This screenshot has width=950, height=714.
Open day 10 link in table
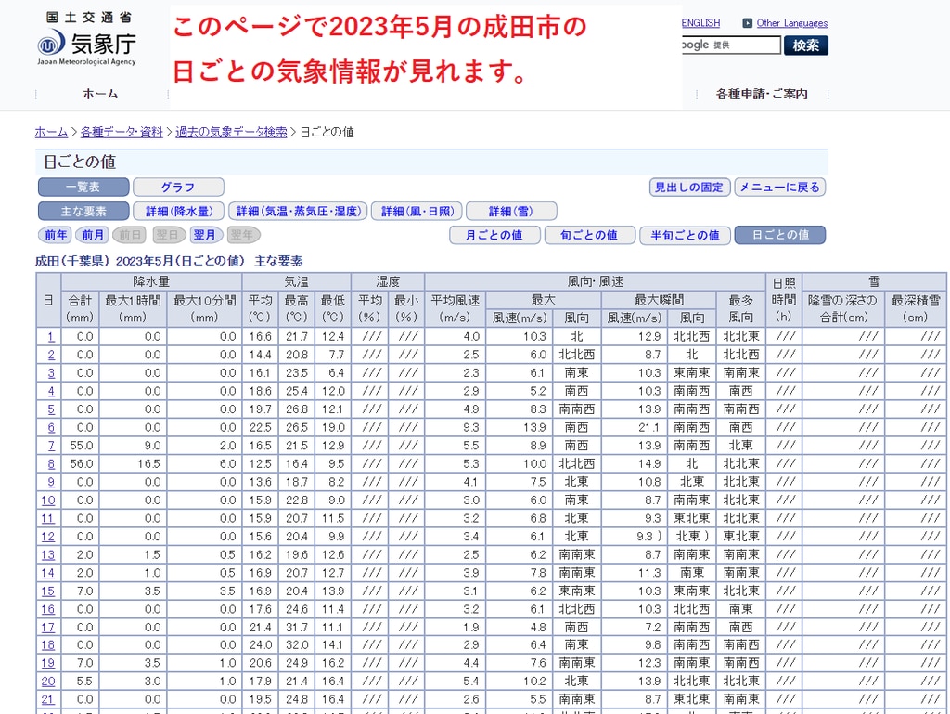click(48, 500)
